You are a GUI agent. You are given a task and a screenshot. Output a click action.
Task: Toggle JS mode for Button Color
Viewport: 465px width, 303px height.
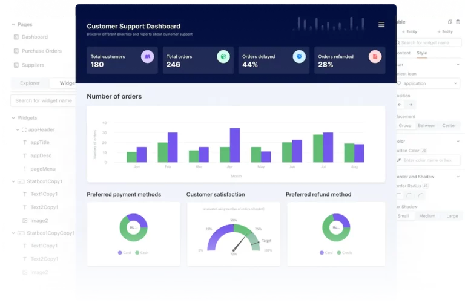pyautogui.click(x=424, y=150)
